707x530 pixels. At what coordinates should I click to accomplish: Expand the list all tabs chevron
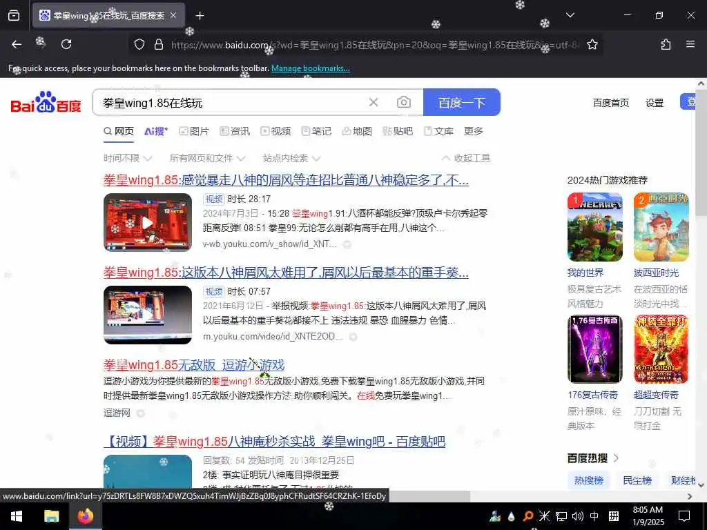tap(570, 15)
